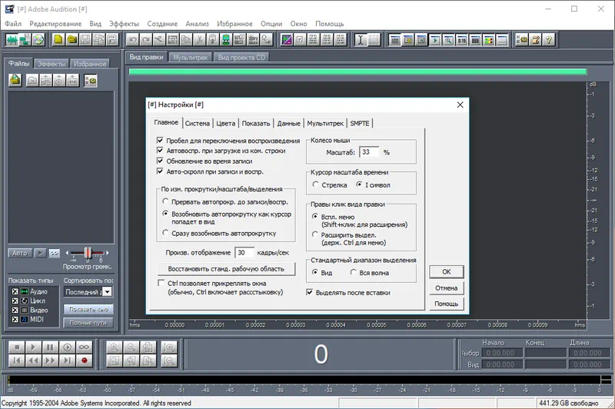Viewport: 615px width, 409px height.
Task: Click the Undo arrow icon in the toolbar
Action: tap(132, 40)
